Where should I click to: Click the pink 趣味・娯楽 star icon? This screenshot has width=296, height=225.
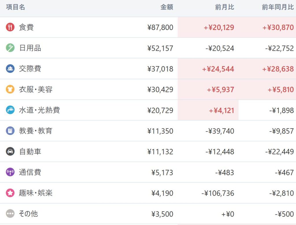[10, 193]
